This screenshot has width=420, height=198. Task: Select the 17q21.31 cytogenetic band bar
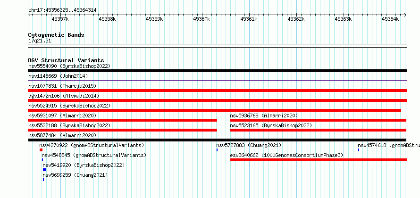click(217, 46)
